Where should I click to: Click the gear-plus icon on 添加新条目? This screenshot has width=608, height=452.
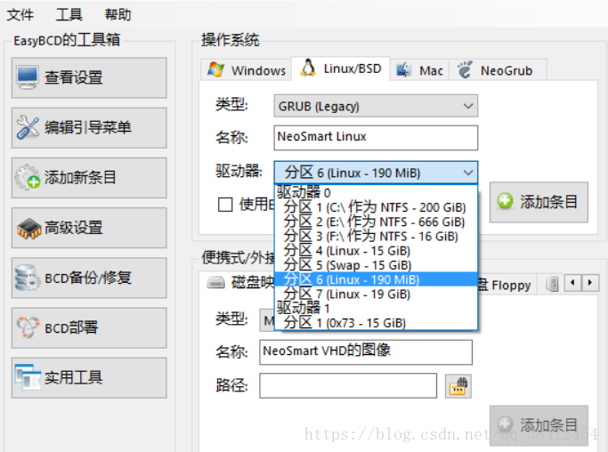[x=28, y=178]
